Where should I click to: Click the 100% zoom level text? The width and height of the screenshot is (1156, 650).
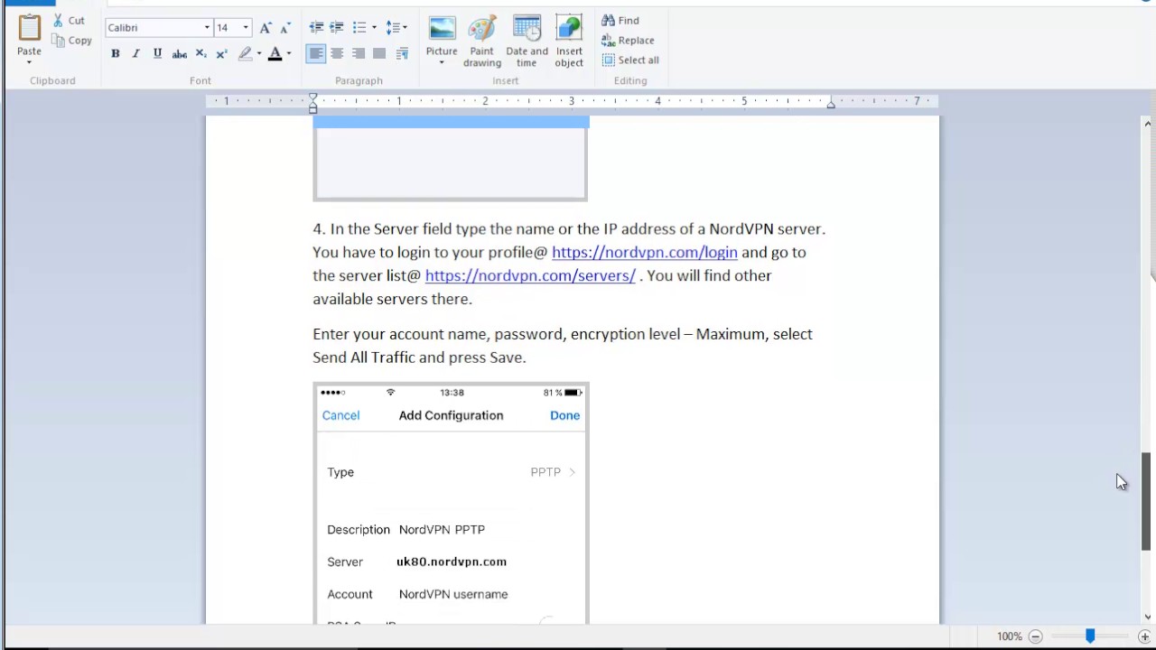point(1010,636)
